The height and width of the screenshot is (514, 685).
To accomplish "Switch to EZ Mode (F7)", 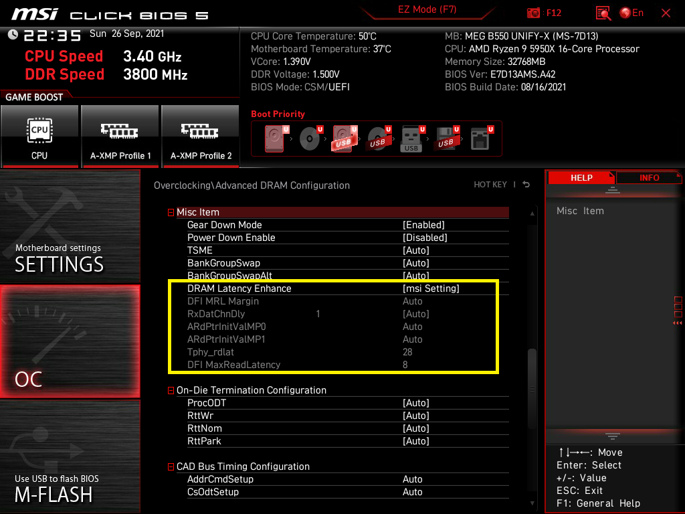I will [427, 9].
